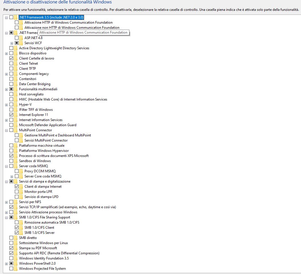301x274 pixels.
Task: Select Processo di scrittura documenti XPS Microsoft
Action: 54,156
